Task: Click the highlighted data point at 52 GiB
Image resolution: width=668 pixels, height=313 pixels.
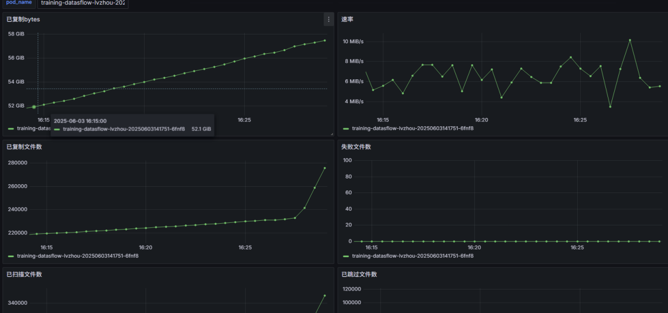Action: click(x=34, y=107)
